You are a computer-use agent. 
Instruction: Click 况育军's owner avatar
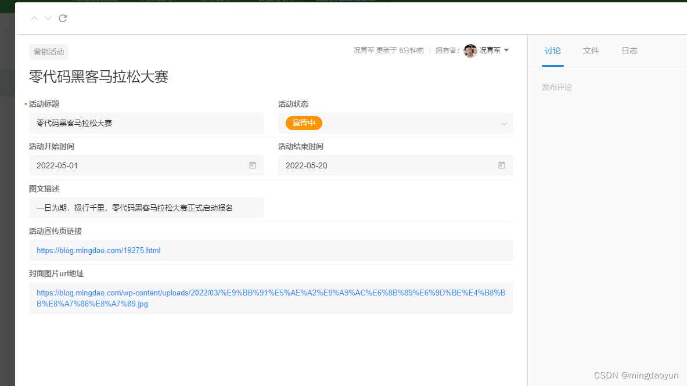point(470,50)
